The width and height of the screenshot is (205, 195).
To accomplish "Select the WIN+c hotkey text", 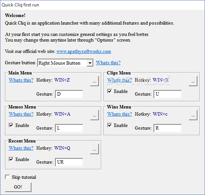I will coord(160,114).
